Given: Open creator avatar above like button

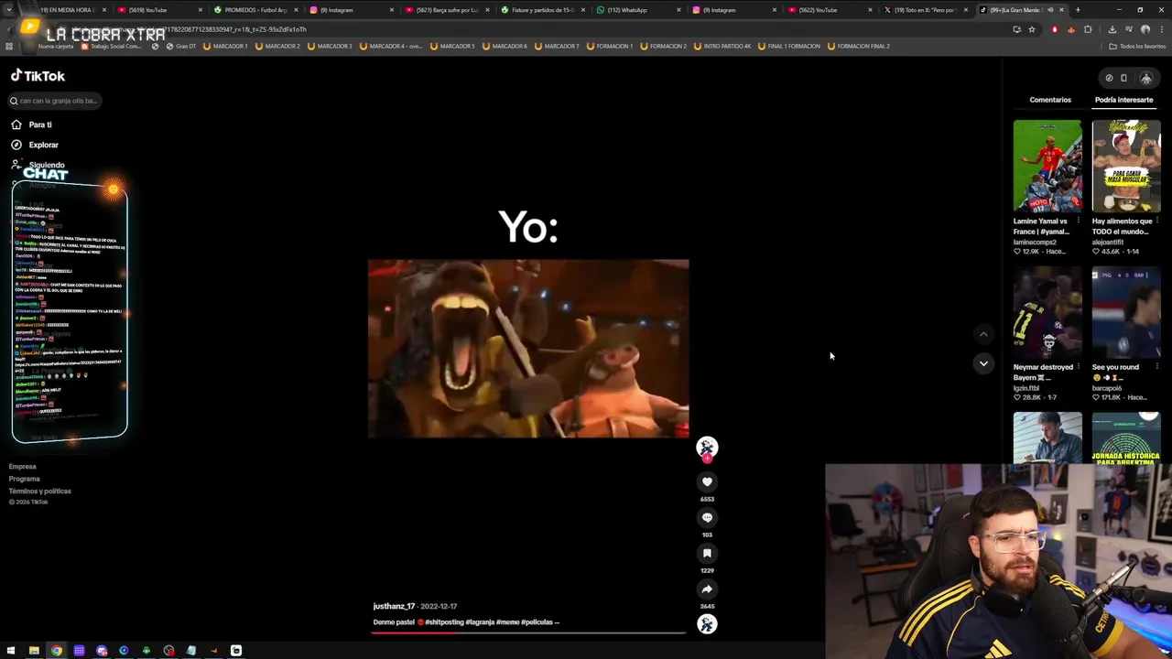Looking at the screenshot, I should (707, 447).
